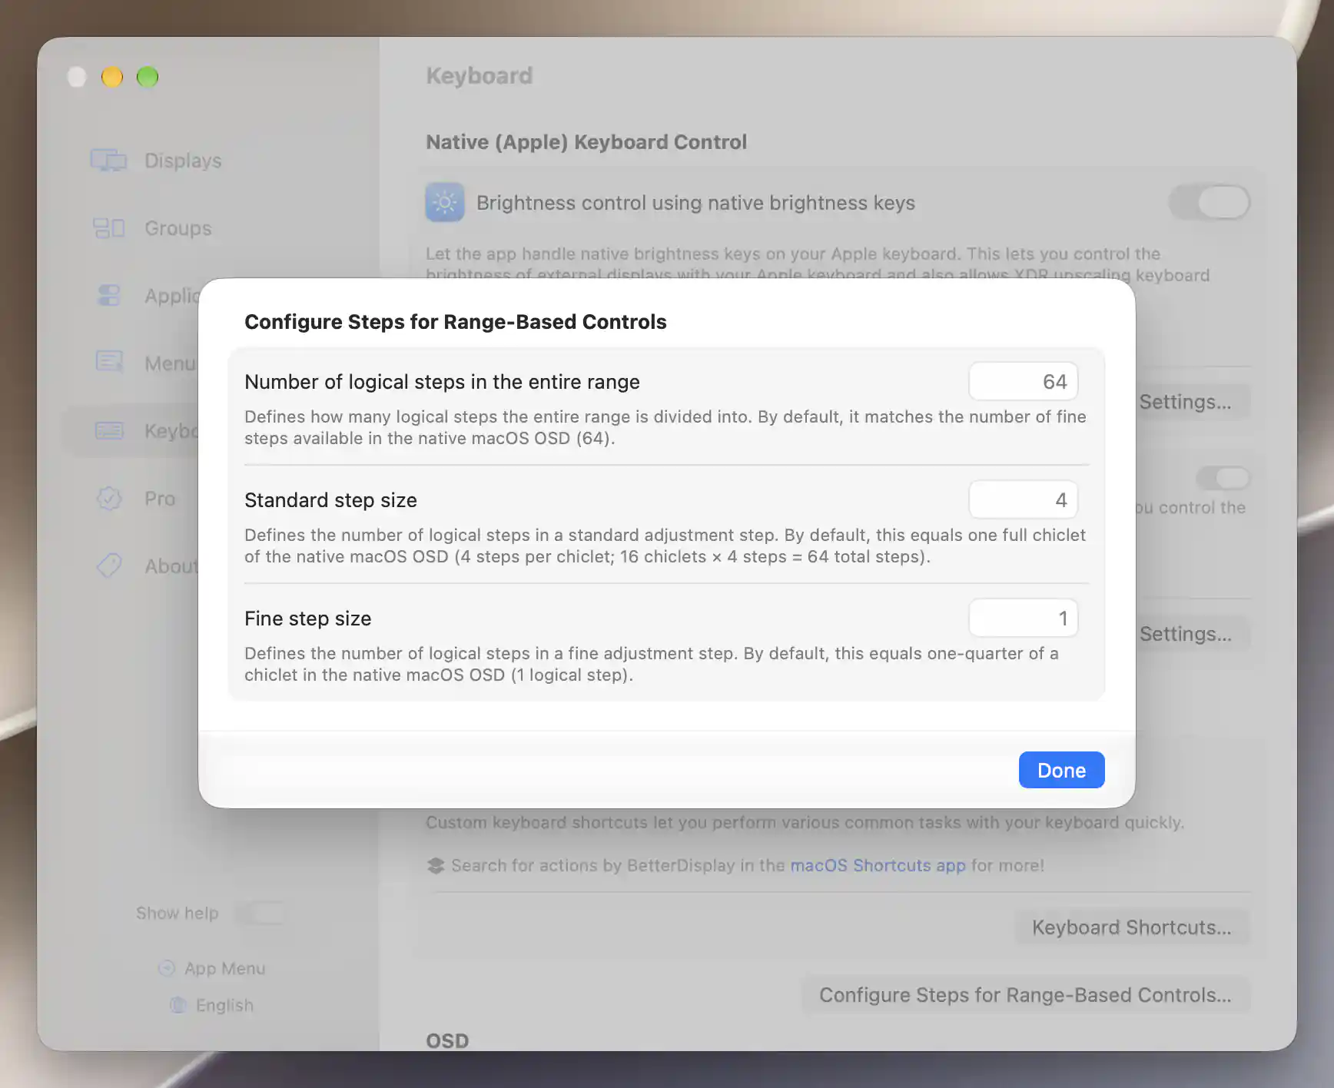Click the 'OSD' section heading
Viewport: 1334px width, 1088px height.
[447, 1040]
